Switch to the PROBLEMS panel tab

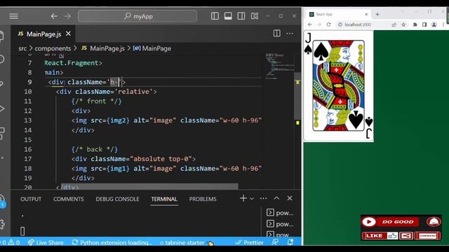pos(203,199)
